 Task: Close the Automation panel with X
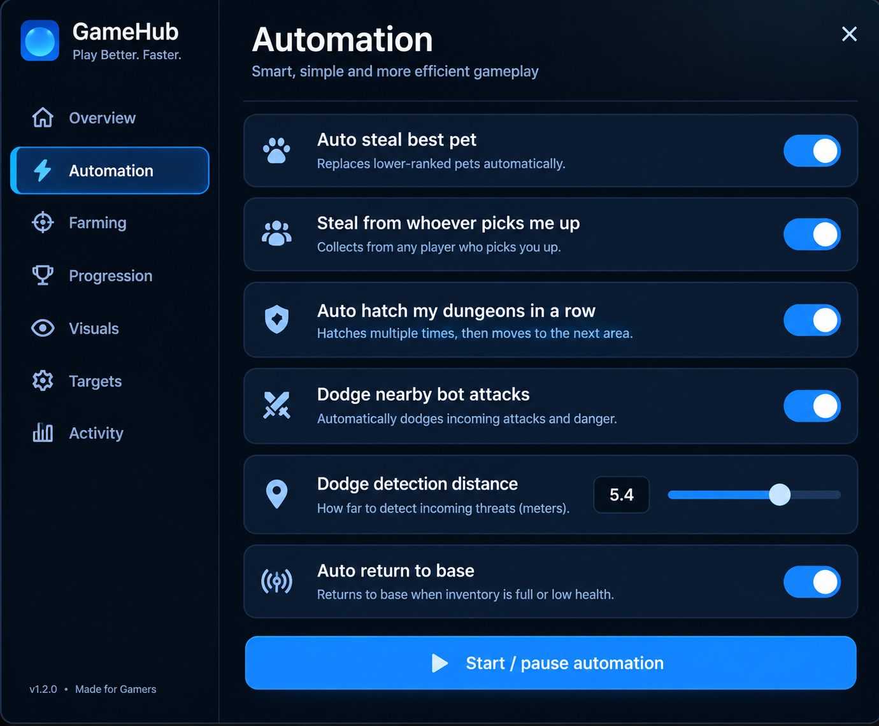(849, 34)
